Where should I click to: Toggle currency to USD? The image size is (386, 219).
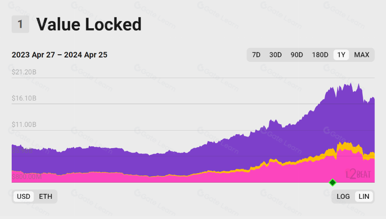[x=24, y=197]
